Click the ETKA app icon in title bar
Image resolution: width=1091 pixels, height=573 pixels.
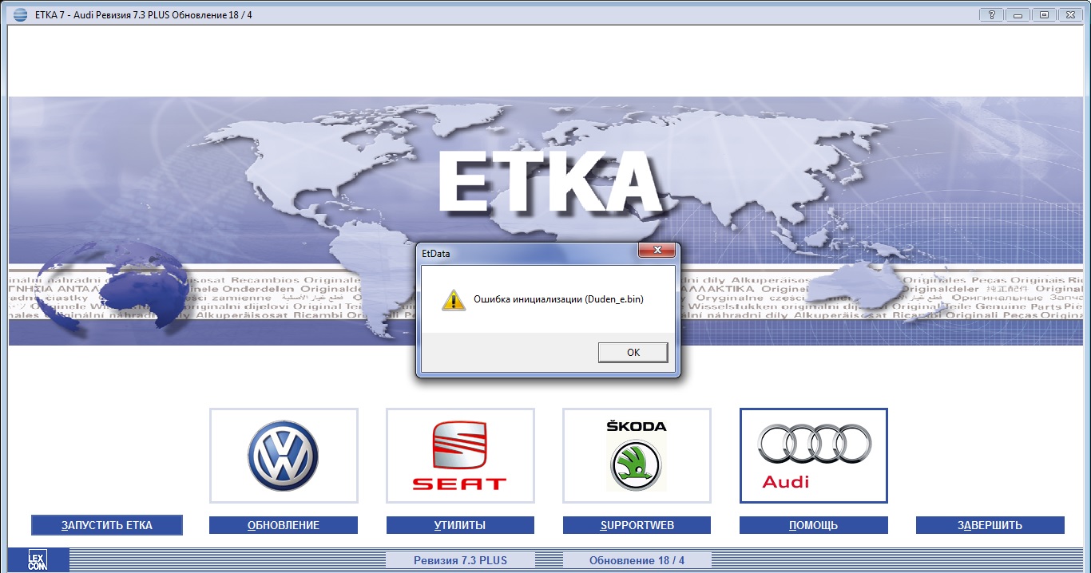click(x=21, y=15)
